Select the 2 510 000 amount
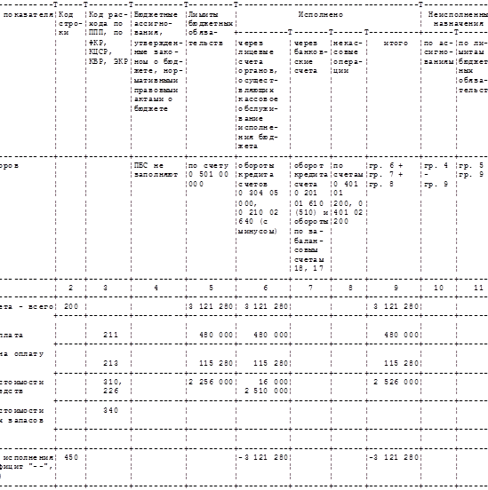The width and height of the screenshot is (488, 490). click(266, 391)
